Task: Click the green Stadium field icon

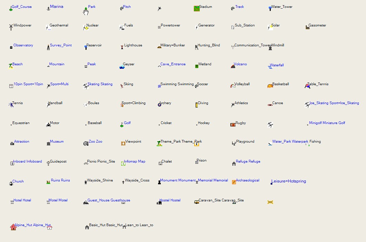Action: click(x=197, y=9)
